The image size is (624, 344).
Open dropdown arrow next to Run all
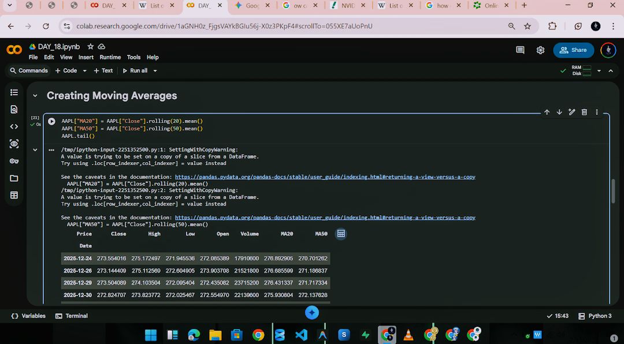(155, 71)
